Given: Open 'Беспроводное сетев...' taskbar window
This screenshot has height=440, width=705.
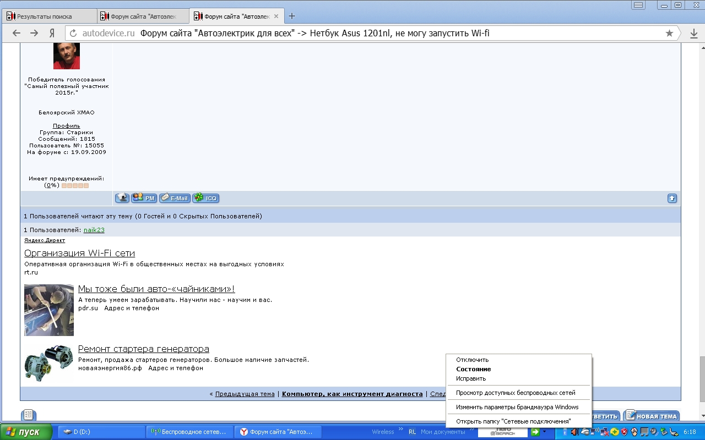Looking at the screenshot, I should point(189,432).
